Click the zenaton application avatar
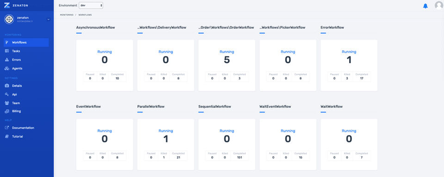The height and width of the screenshot is (177, 444). [9, 19]
